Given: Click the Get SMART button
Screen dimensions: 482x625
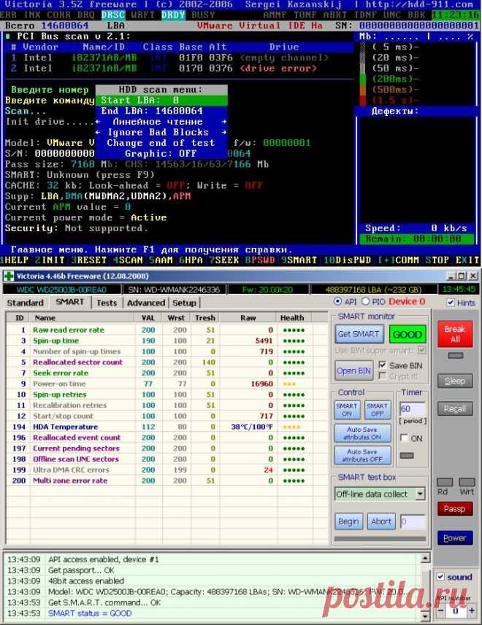Looking at the screenshot, I should 359,334.
